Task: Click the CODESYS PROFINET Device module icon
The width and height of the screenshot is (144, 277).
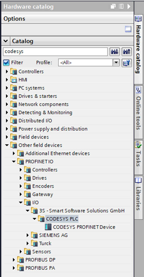Action: point(48,227)
